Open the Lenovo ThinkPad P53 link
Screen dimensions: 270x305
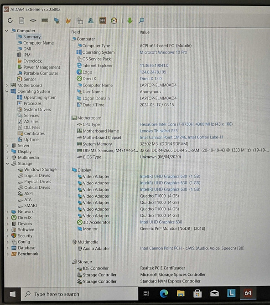pyautogui.click(x=159, y=131)
